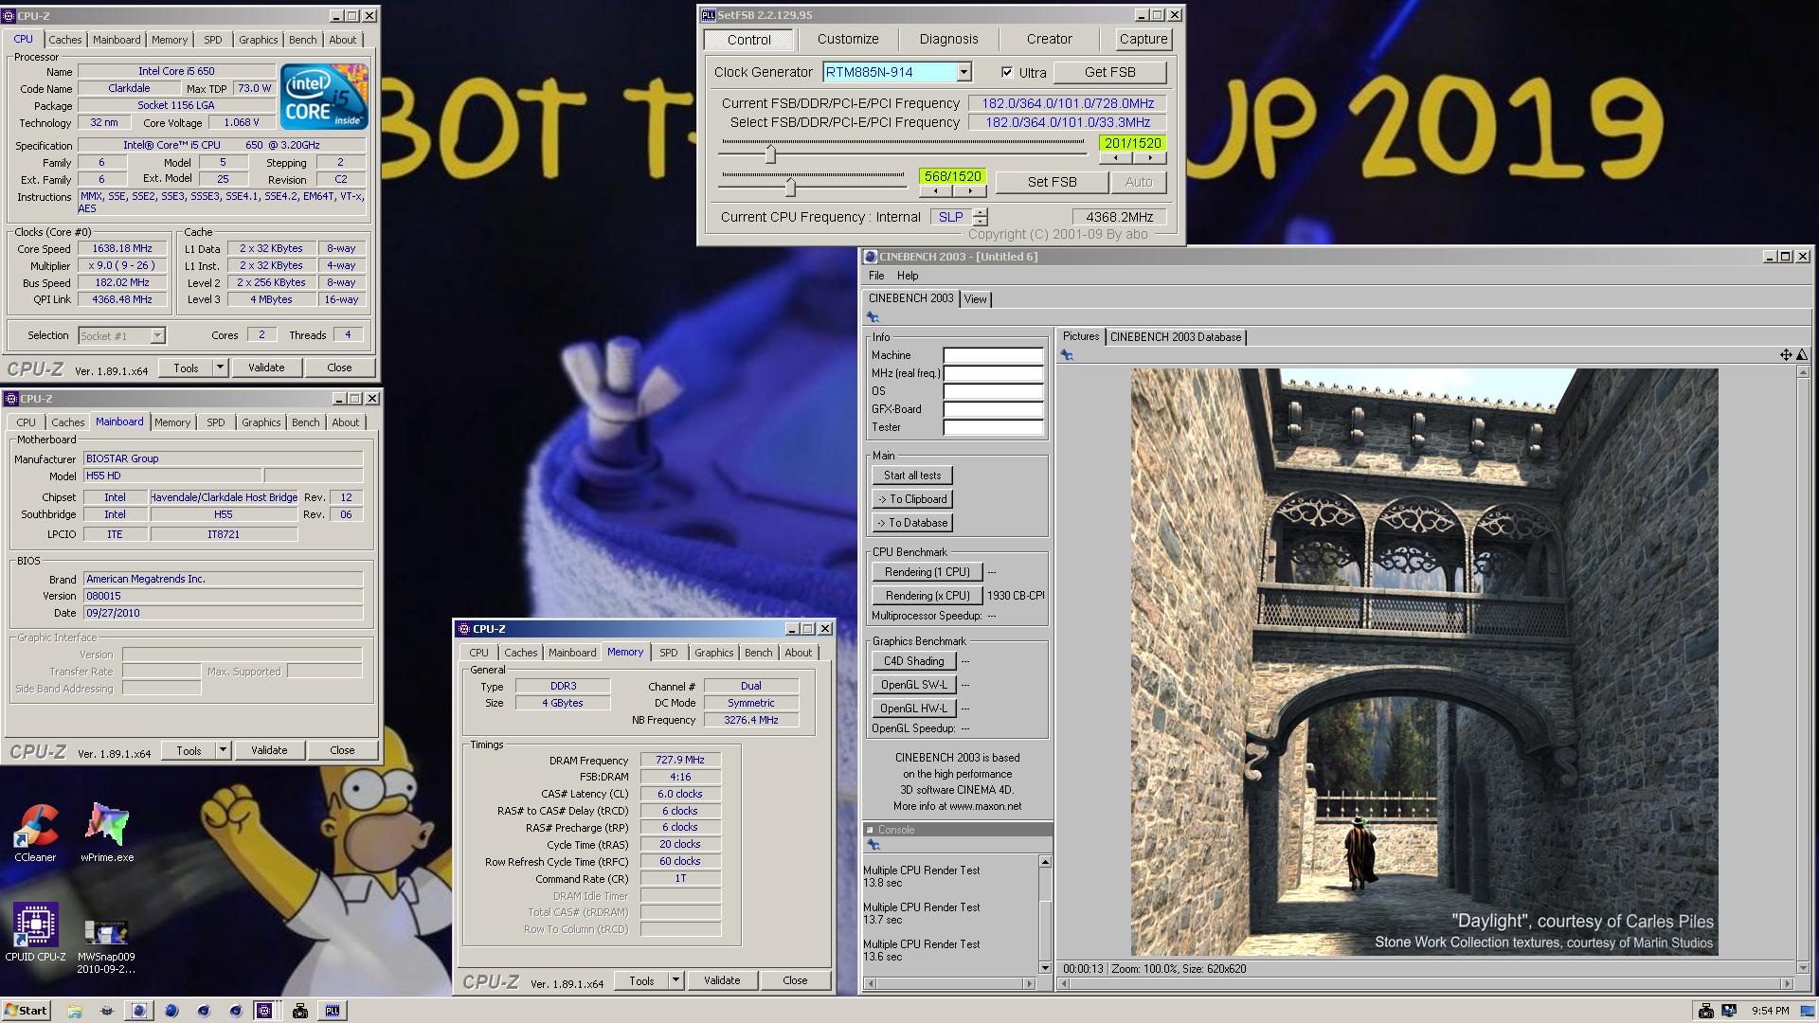The image size is (1819, 1023).
Task: Click the pin icon under the CINEBENCH 2003 tab
Action: coord(873,317)
